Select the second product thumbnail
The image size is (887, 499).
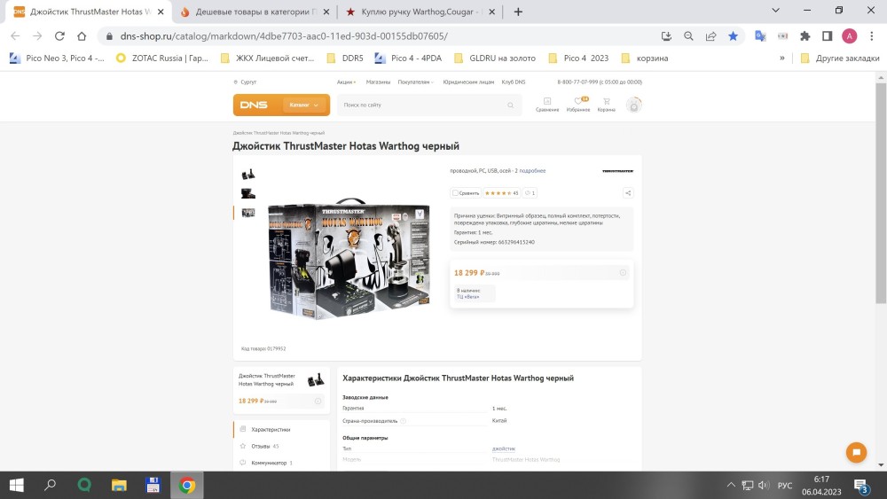click(x=247, y=194)
